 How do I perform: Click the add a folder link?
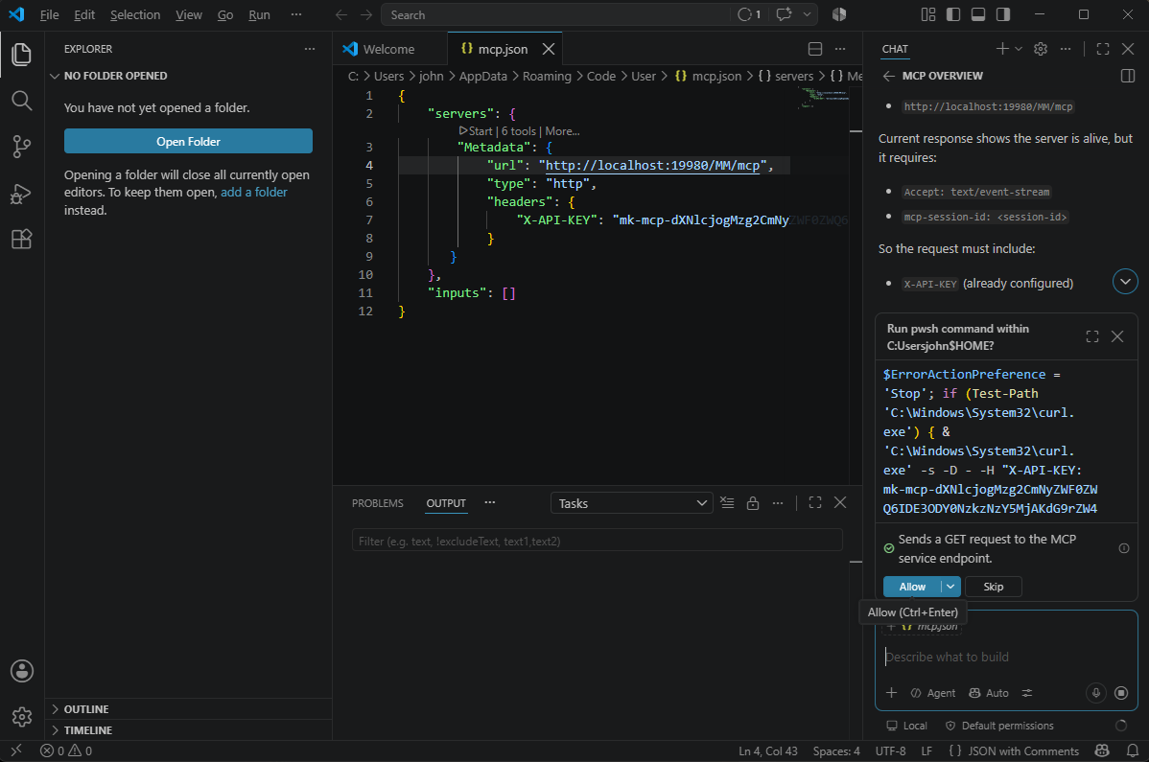[254, 192]
